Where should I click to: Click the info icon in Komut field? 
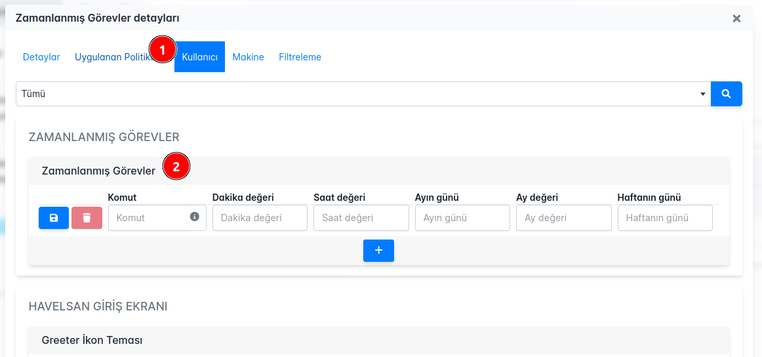(x=195, y=217)
